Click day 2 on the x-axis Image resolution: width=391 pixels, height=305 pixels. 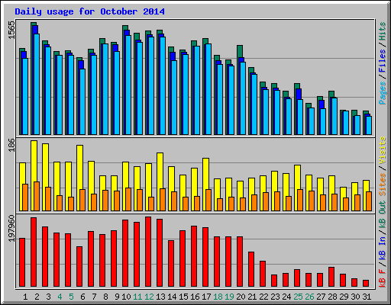tap(37, 297)
